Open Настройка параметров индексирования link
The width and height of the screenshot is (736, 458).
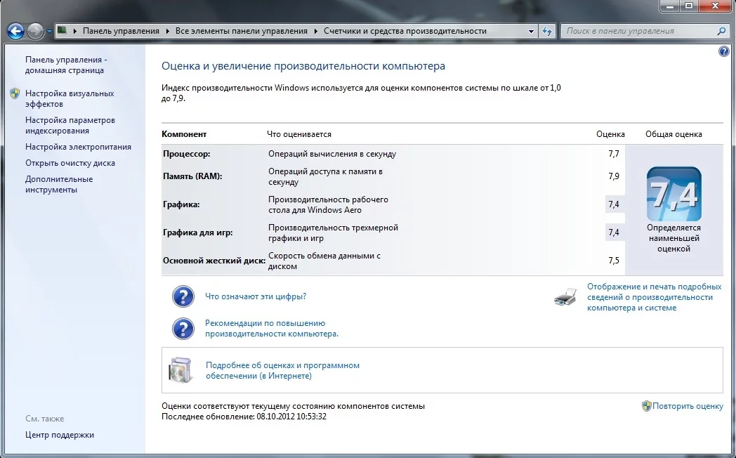(x=70, y=125)
